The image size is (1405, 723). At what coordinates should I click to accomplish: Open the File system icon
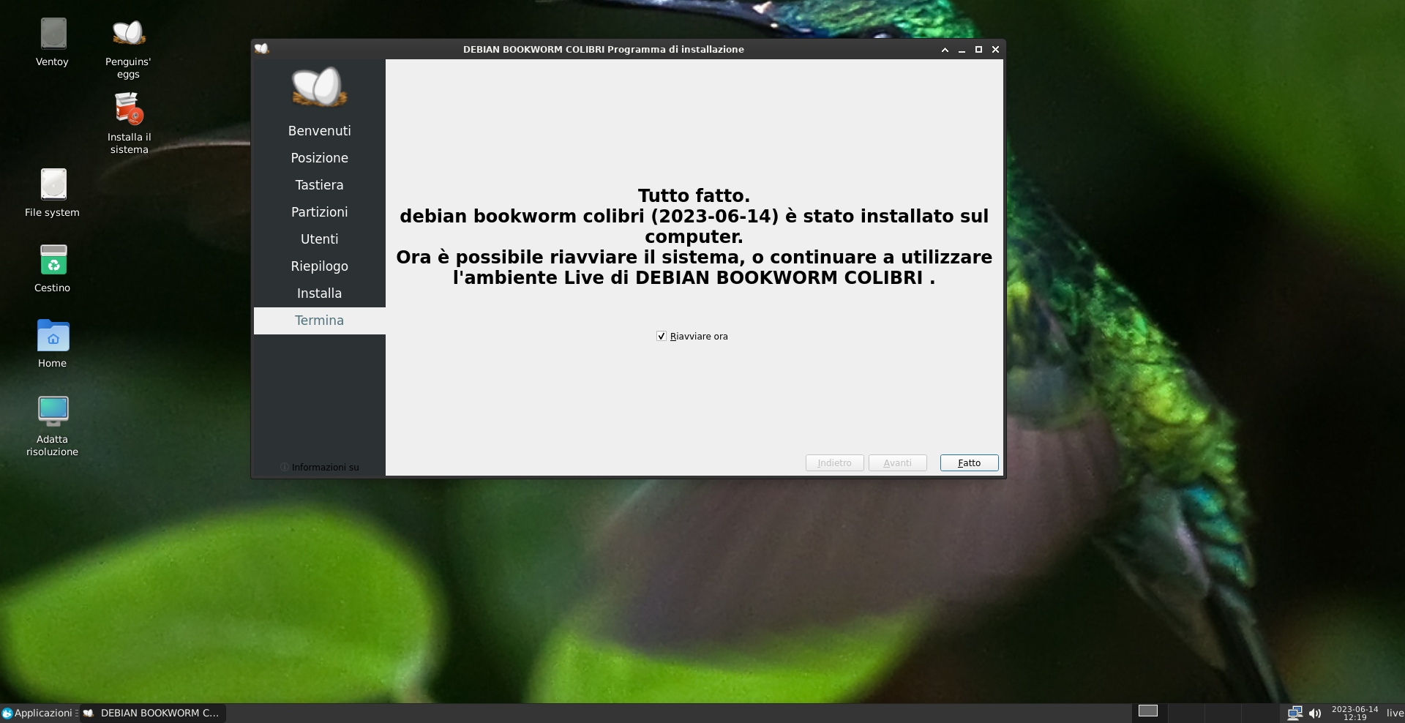pyautogui.click(x=52, y=190)
